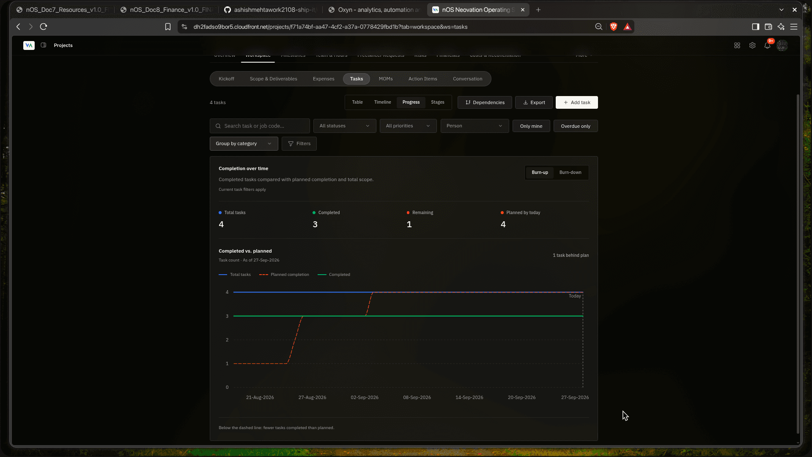Image resolution: width=812 pixels, height=457 pixels.
Task: Click the Add task button
Action: 577,102
